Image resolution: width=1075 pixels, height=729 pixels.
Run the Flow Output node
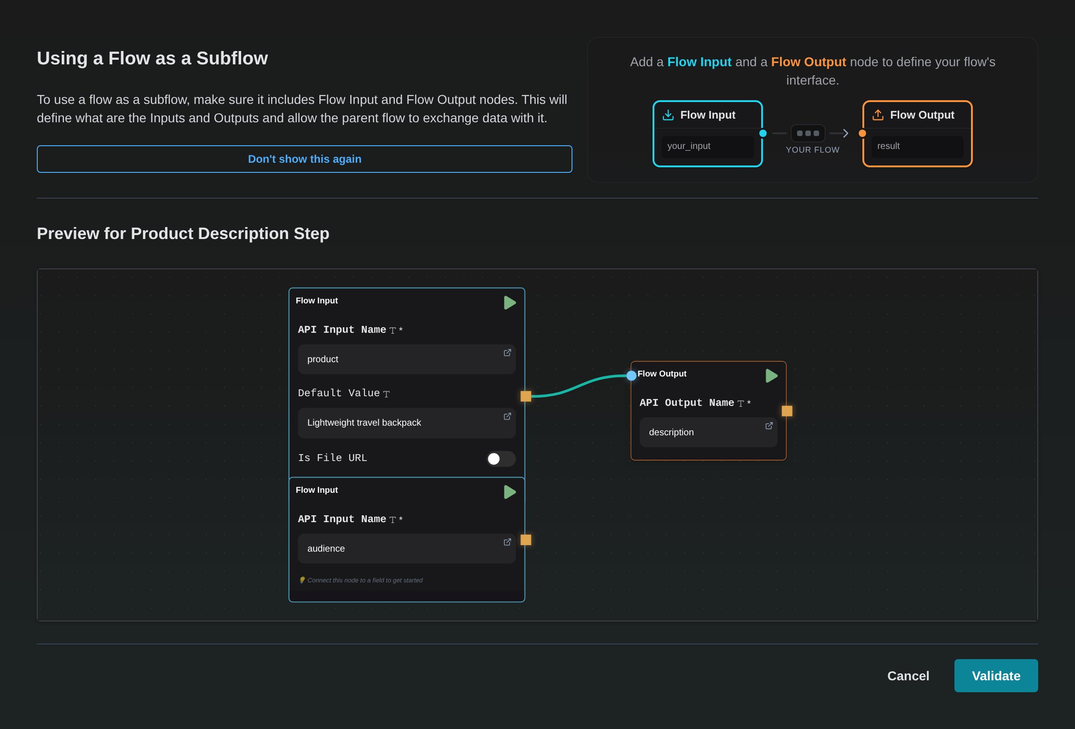click(772, 376)
